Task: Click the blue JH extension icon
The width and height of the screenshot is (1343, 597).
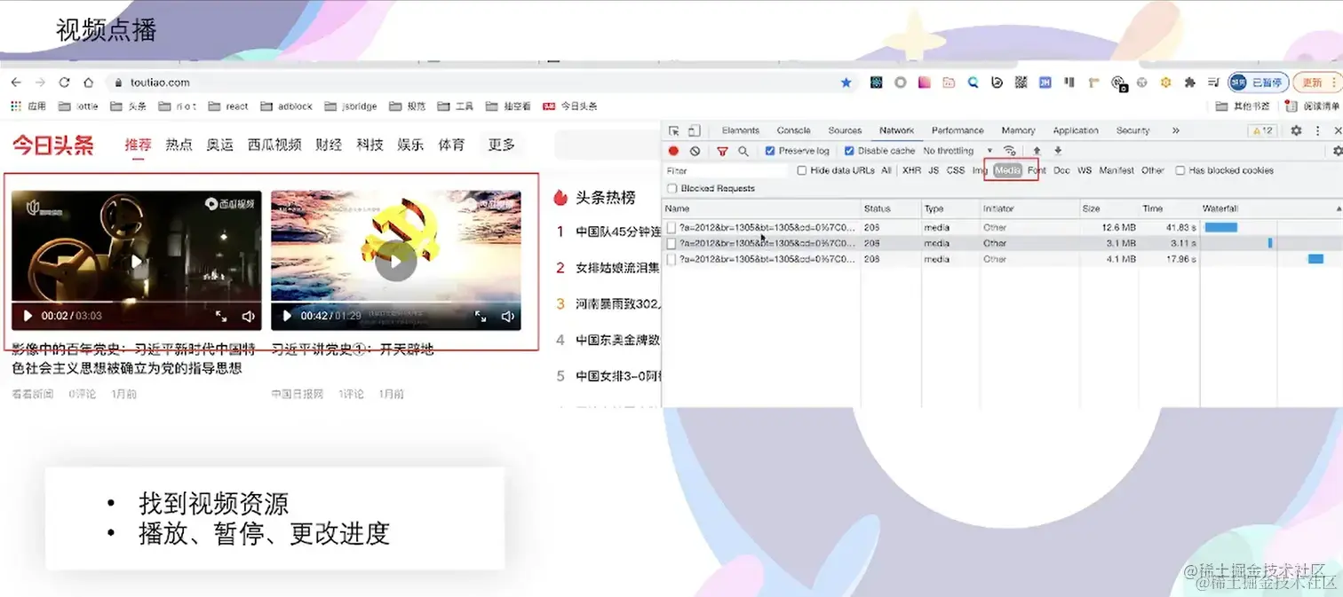Action: click(1045, 82)
